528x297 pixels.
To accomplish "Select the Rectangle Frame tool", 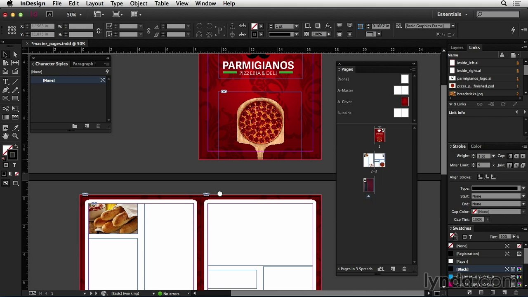I will click(5, 98).
